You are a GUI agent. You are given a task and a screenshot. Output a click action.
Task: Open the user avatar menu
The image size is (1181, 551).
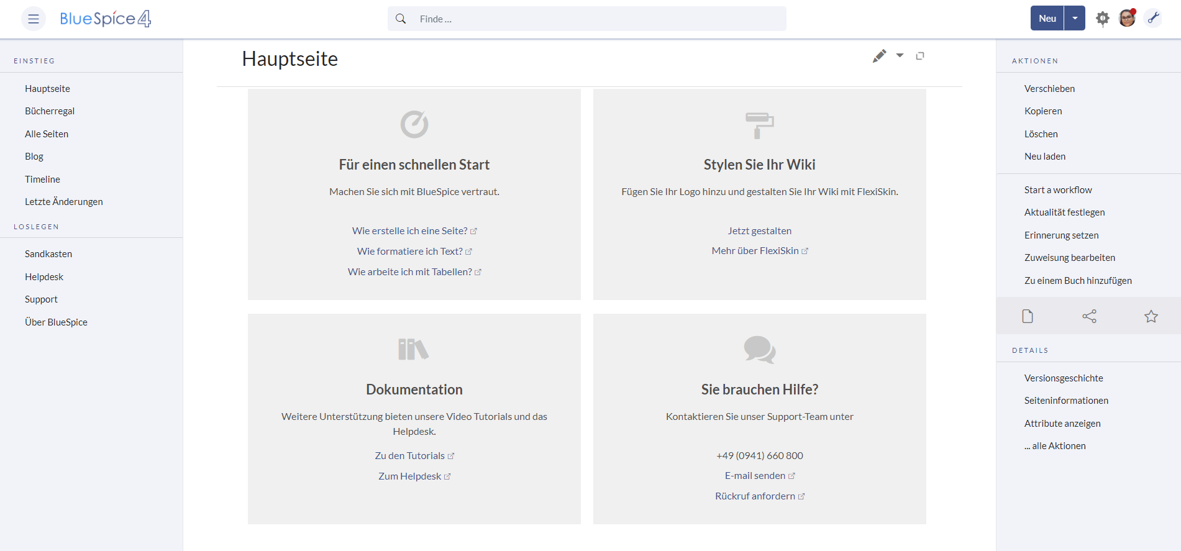[1127, 19]
